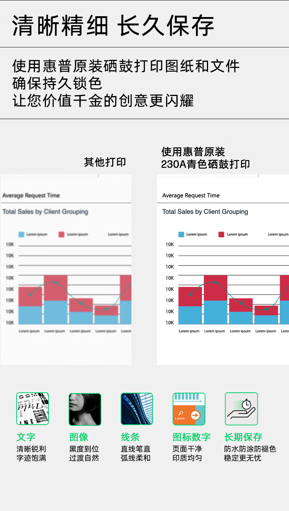This screenshot has width=289, height=511.
Task: Click the 长期保存 hand-with-clock icon
Action: [x=241, y=408]
